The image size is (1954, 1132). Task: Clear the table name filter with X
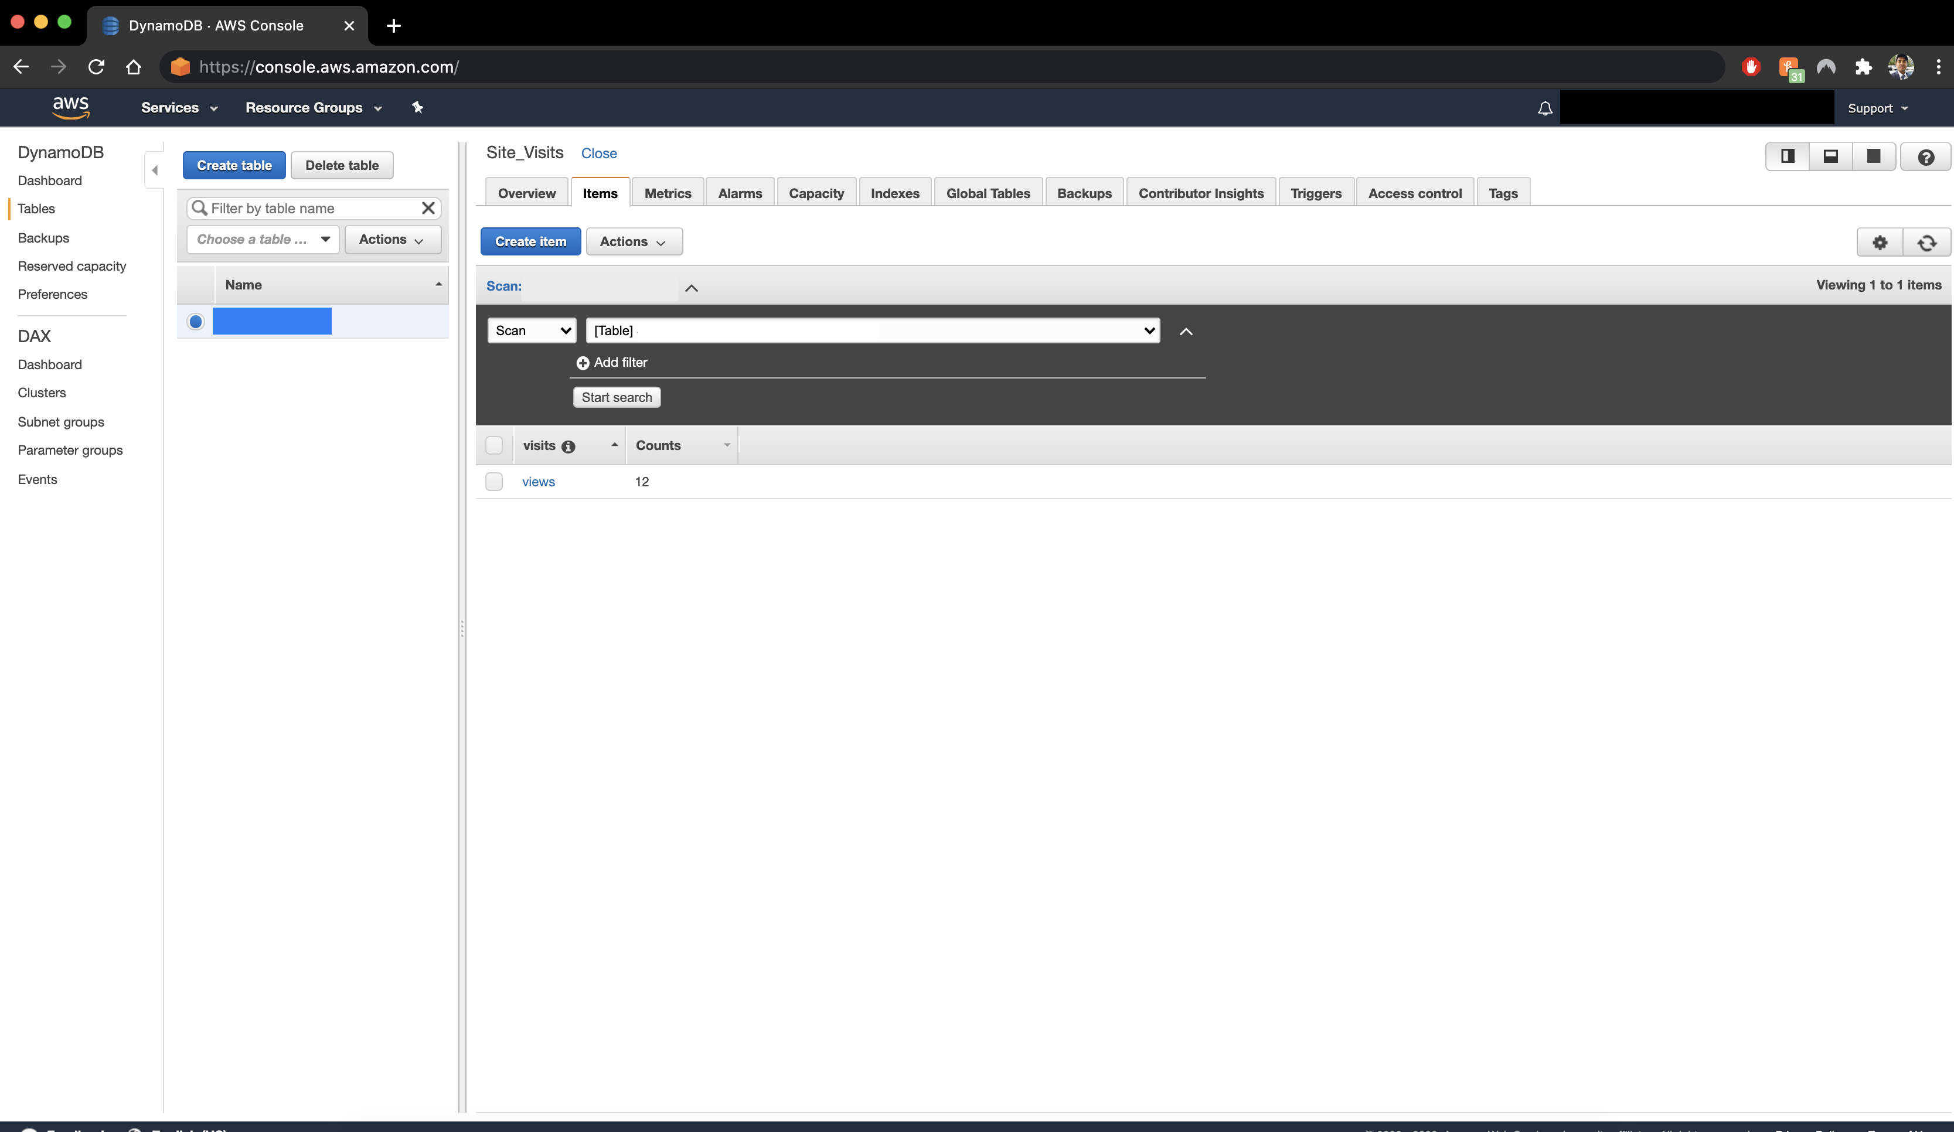click(428, 208)
